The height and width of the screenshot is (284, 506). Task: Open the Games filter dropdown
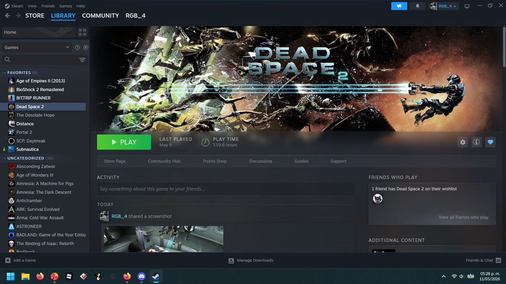(37, 48)
